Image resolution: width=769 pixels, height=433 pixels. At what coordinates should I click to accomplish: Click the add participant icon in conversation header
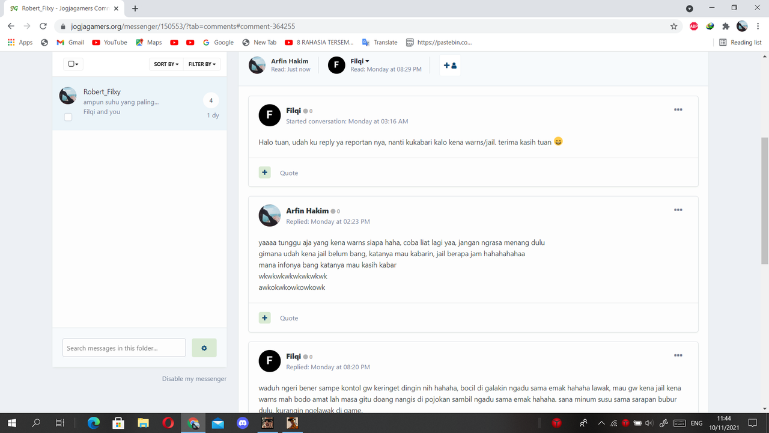(x=450, y=65)
